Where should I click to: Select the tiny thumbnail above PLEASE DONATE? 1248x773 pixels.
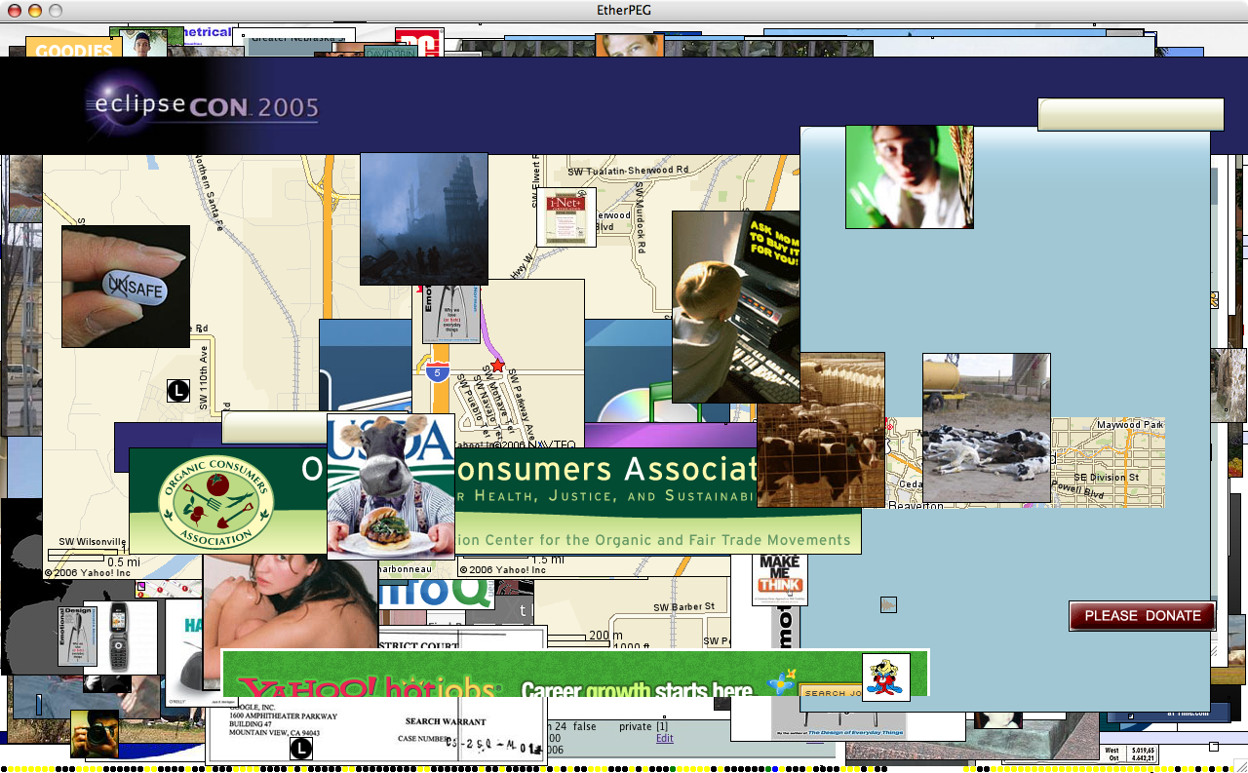coord(888,605)
